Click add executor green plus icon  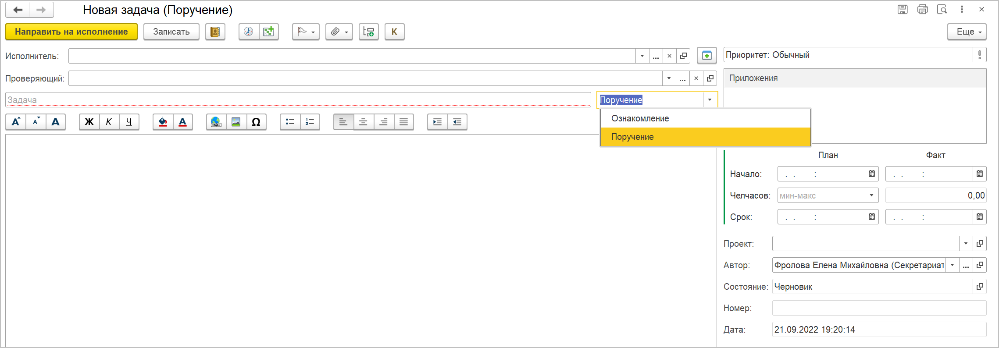706,56
